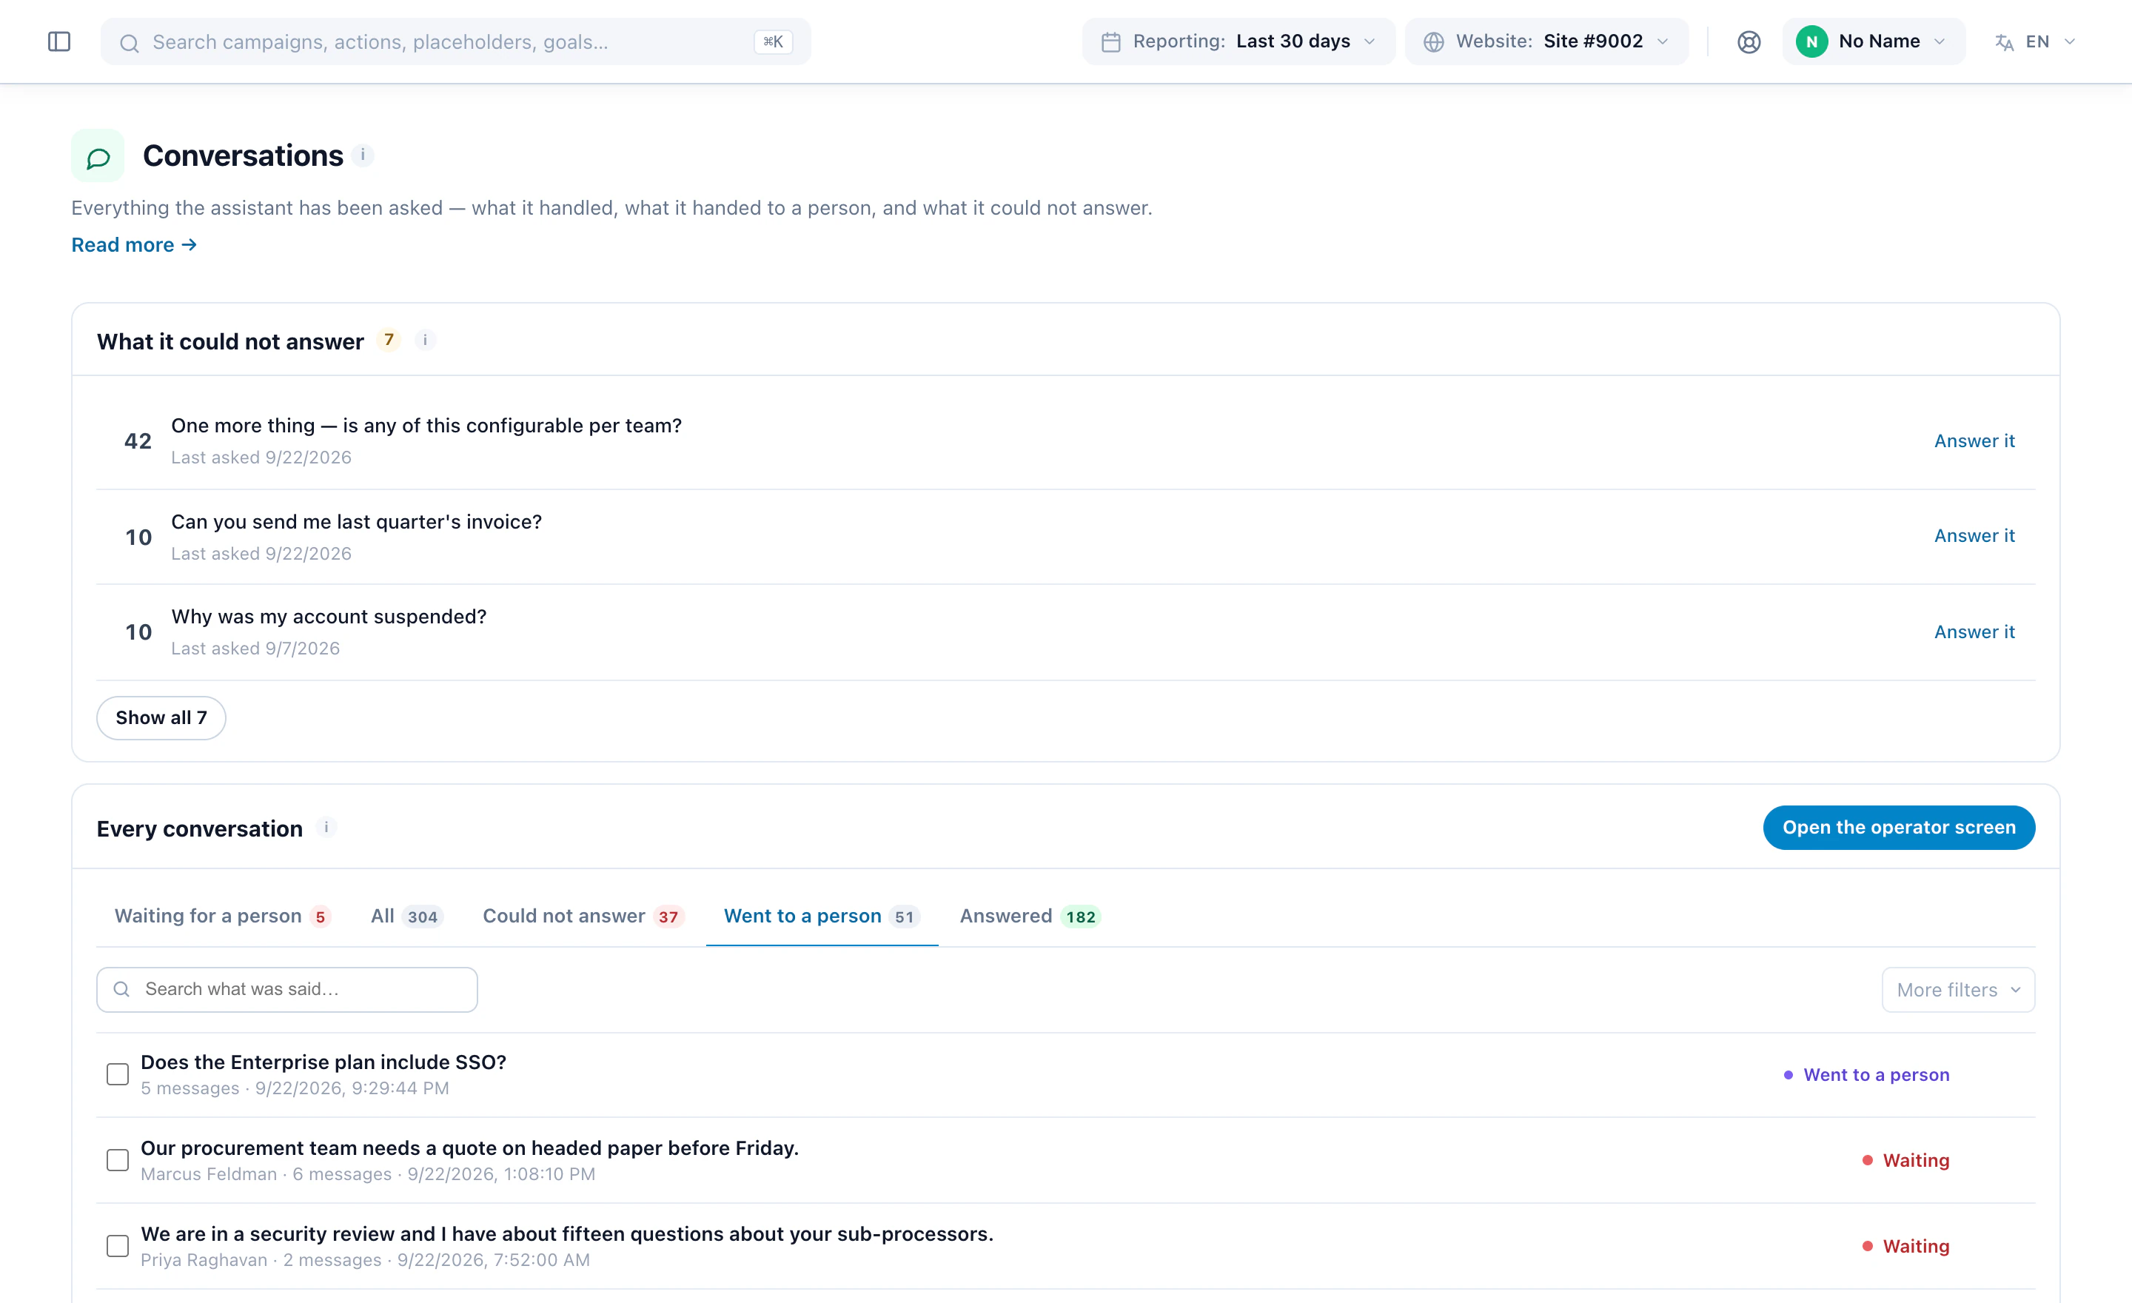Open the EN language dropdown
The image size is (2132, 1303).
tap(2034, 41)
